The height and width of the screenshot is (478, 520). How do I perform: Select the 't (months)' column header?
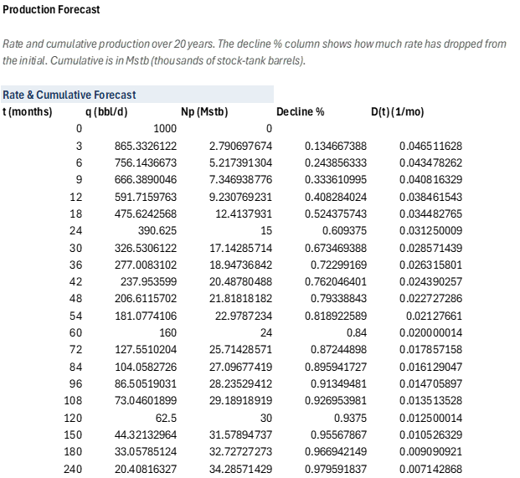(27, 111)
